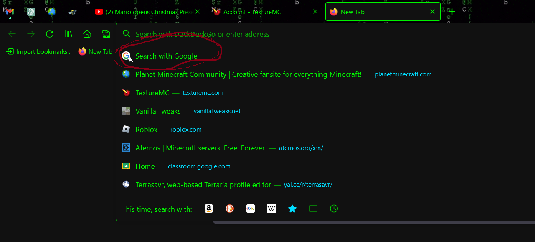
Task: Open the Home classroom.google.com suggestion
Action: pyautogui.click(x=325, y=166)
